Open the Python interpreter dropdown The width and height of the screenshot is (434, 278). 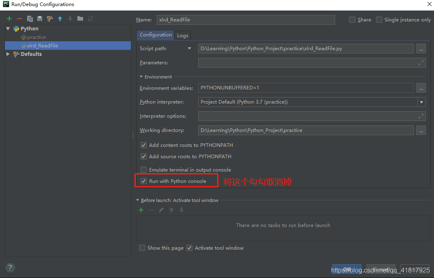click(421, 102)
